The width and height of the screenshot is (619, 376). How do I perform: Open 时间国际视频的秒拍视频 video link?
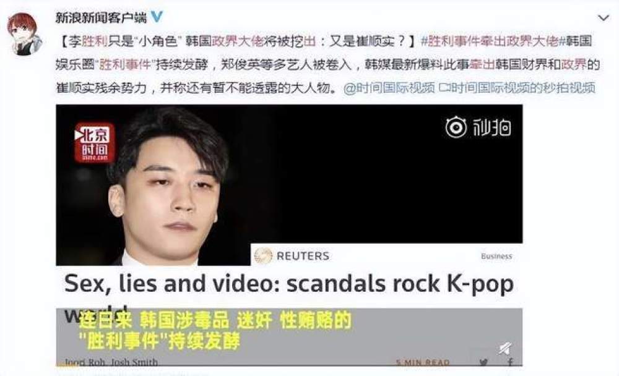pos(517,88)
